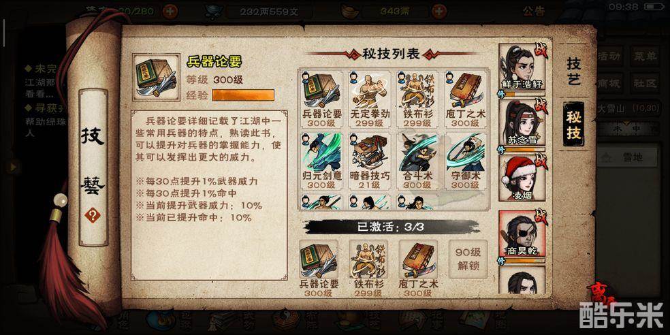This screenshot has height=335, width=670.
Task: Click 铁布衫 in the activated skills row
Action: click(x=369, y=268)
